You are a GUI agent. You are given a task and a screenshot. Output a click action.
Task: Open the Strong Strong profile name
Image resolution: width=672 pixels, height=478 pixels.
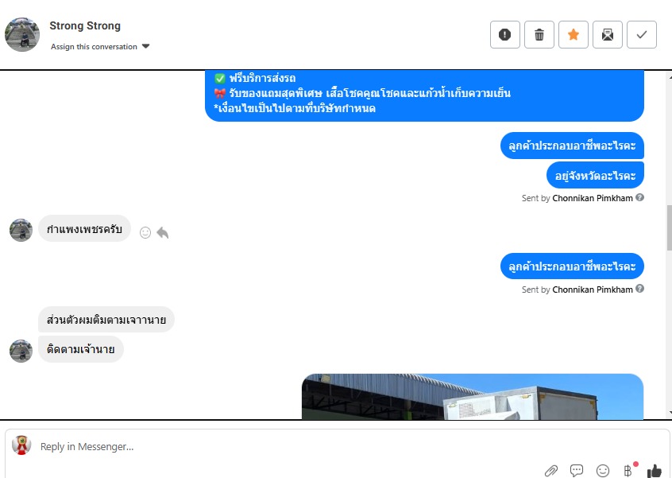tap(85, 25)
